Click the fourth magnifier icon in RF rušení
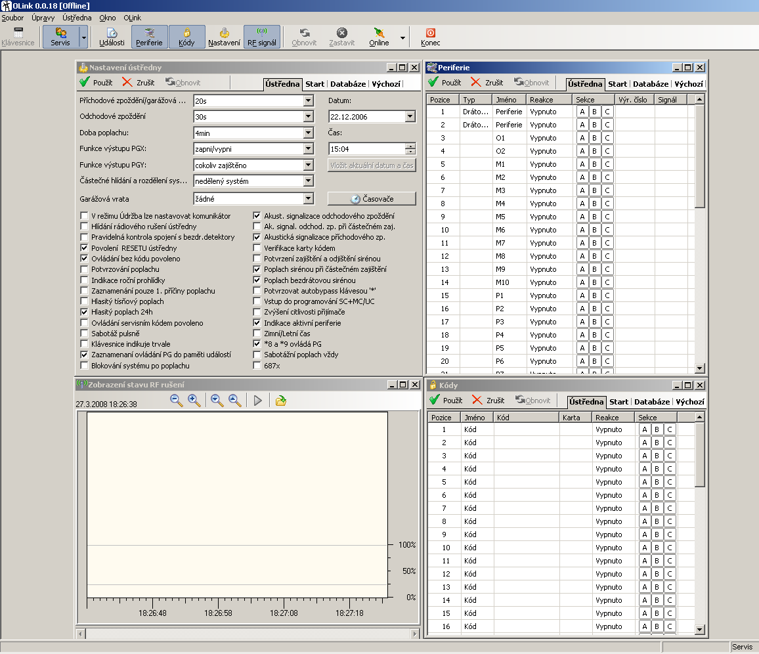Image resolution: width=759 pixels, height=654 pixels. [235, 401]
